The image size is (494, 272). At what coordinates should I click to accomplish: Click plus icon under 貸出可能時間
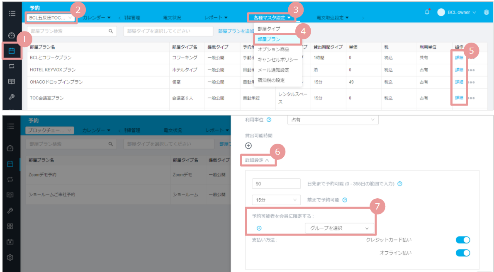248,146
